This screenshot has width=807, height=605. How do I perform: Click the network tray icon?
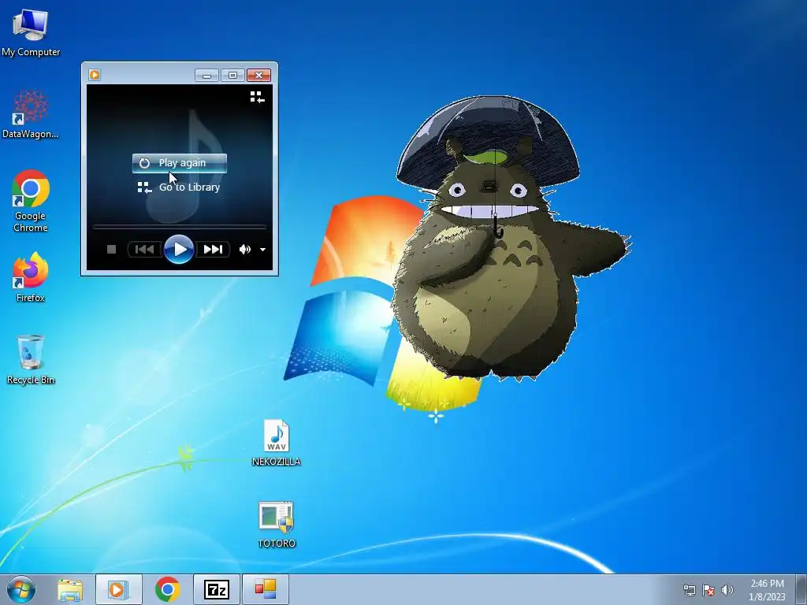click(x=689, y=590)
